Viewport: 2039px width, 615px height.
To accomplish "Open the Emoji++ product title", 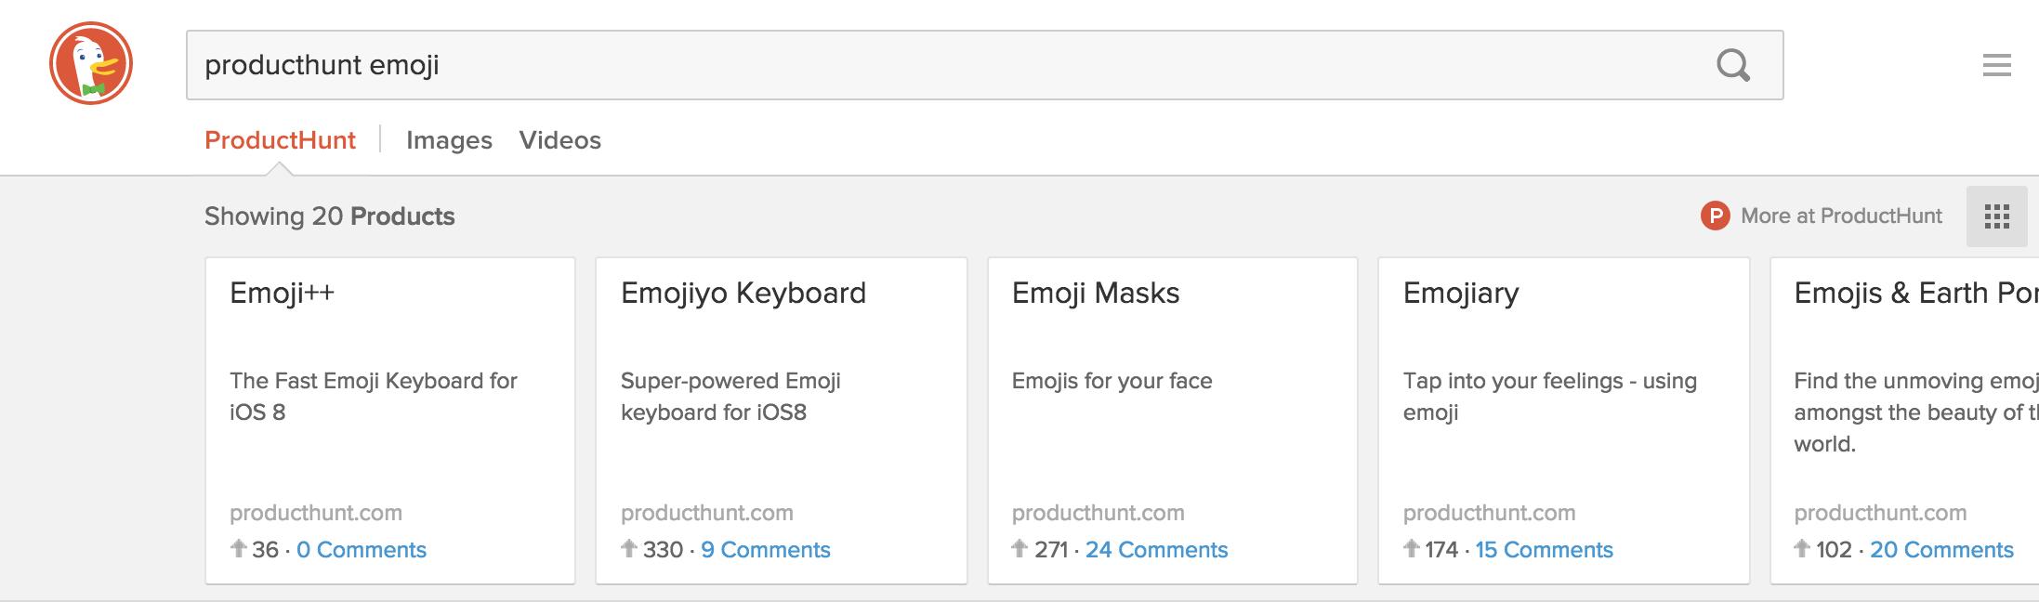I will point(282,293).
